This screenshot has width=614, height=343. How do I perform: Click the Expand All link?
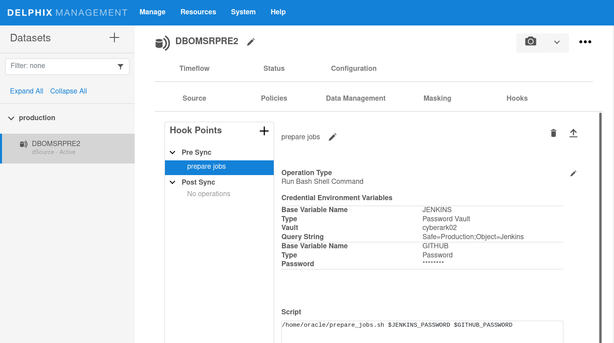26,91
